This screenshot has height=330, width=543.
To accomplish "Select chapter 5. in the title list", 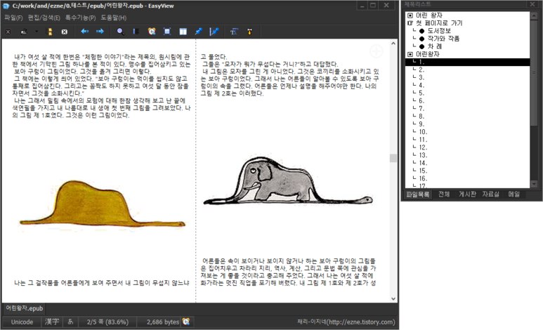I will click(421, 93).
